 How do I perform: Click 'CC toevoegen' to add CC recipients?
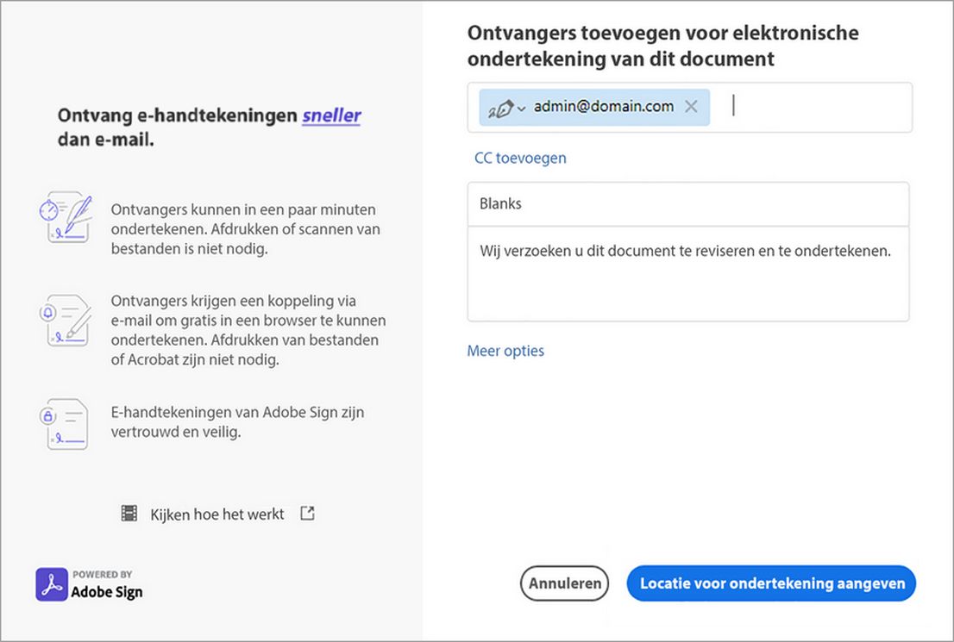(x=519, y=158)
